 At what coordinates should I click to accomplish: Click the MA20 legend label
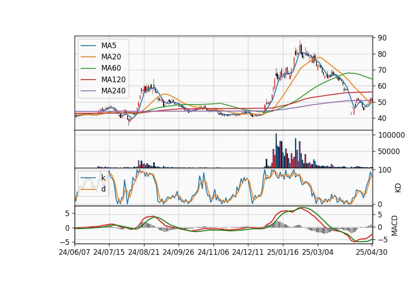point(111,57)
